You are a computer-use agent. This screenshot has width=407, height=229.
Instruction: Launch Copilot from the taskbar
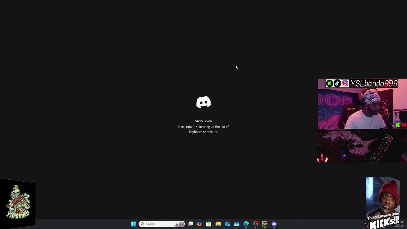point(199,224)
